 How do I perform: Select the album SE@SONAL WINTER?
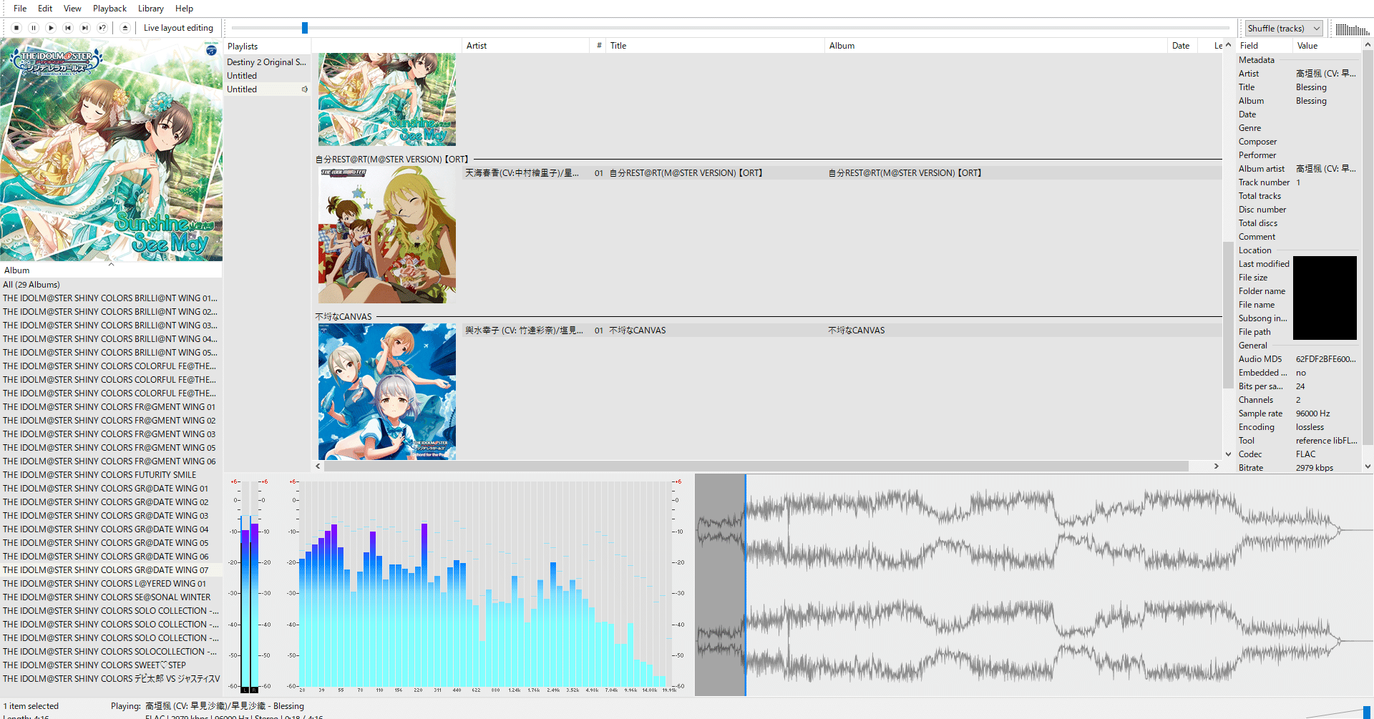click(x=111, y=597)
